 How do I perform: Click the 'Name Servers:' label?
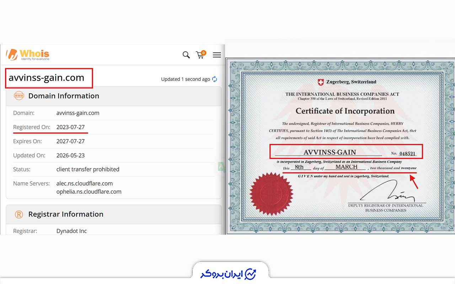pos(32,184)
